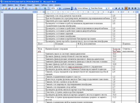Select the highlighted align left button
This screenshot has width=140, height=103.
tap(126, 8)
